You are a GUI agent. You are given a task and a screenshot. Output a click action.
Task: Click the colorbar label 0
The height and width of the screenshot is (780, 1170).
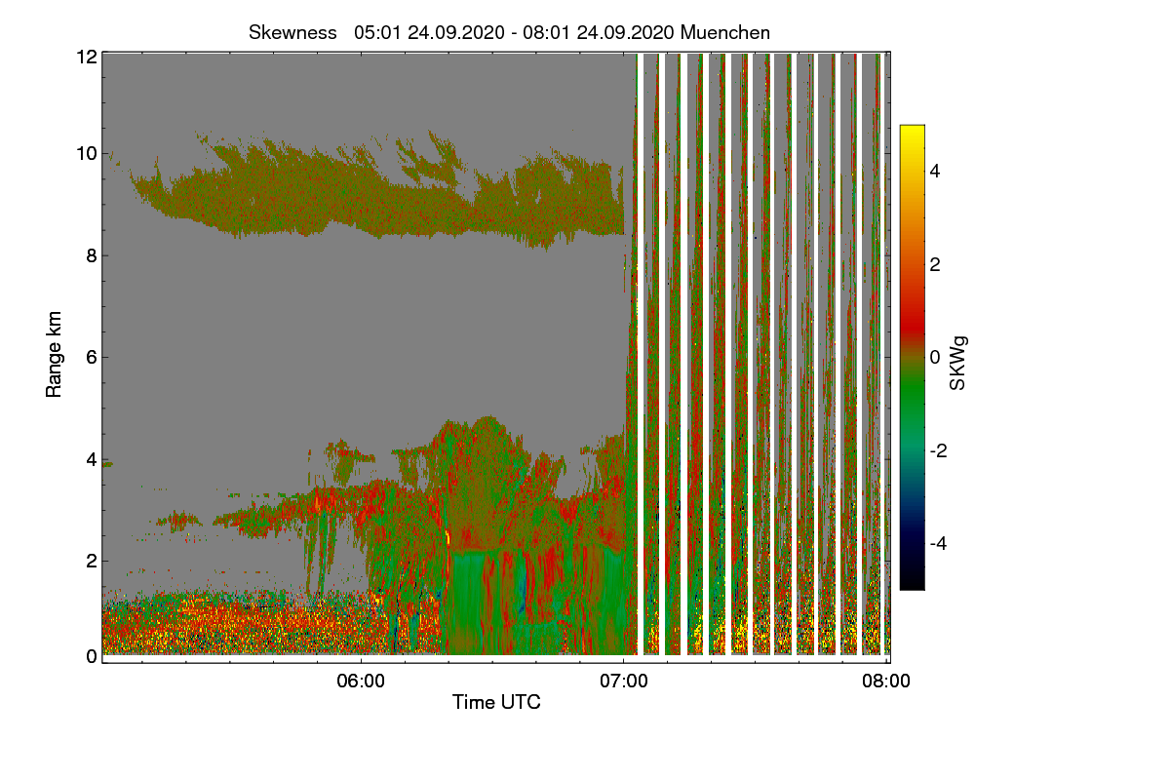point(934,358)
